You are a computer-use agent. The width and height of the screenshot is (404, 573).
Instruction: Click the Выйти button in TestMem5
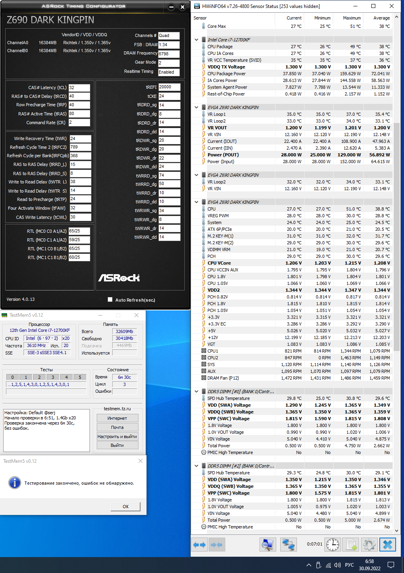click(117, 445)
